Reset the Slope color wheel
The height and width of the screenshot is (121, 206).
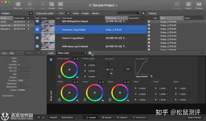click(x=128, y=101)
